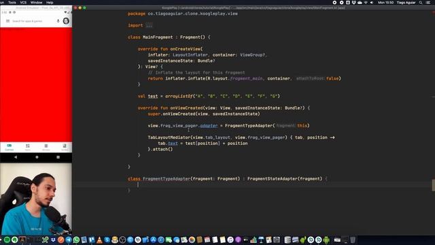Open the Tools menu in the menu bar
435x245 pixels.
point(12,2)
